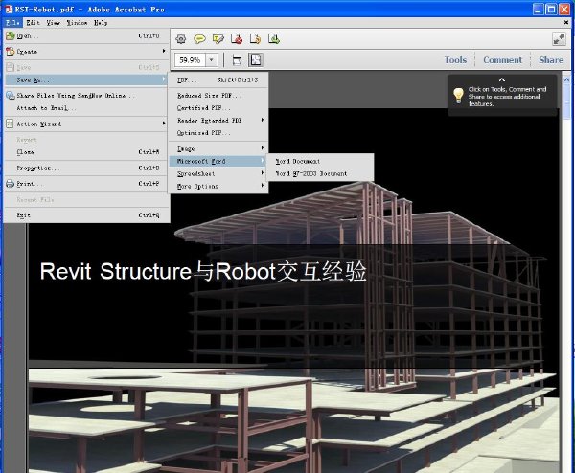Click the Open folder icon in File menu
Image resolution: width=575 pixels, height=473 pixels.
coord(10,35)
